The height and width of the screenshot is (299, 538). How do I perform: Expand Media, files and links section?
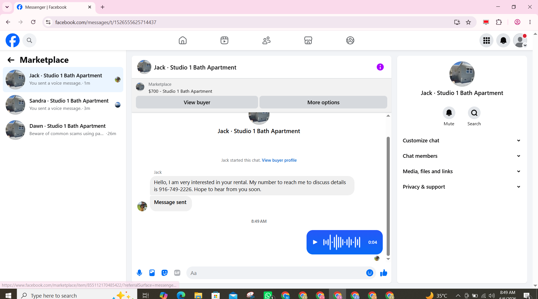coord(462,171)
